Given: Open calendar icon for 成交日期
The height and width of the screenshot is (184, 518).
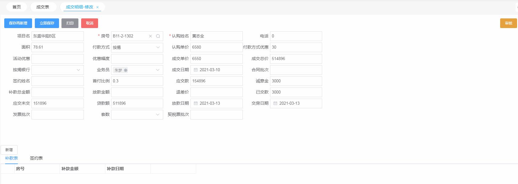Looking at the screenshot, I should (x=196, y=70).
